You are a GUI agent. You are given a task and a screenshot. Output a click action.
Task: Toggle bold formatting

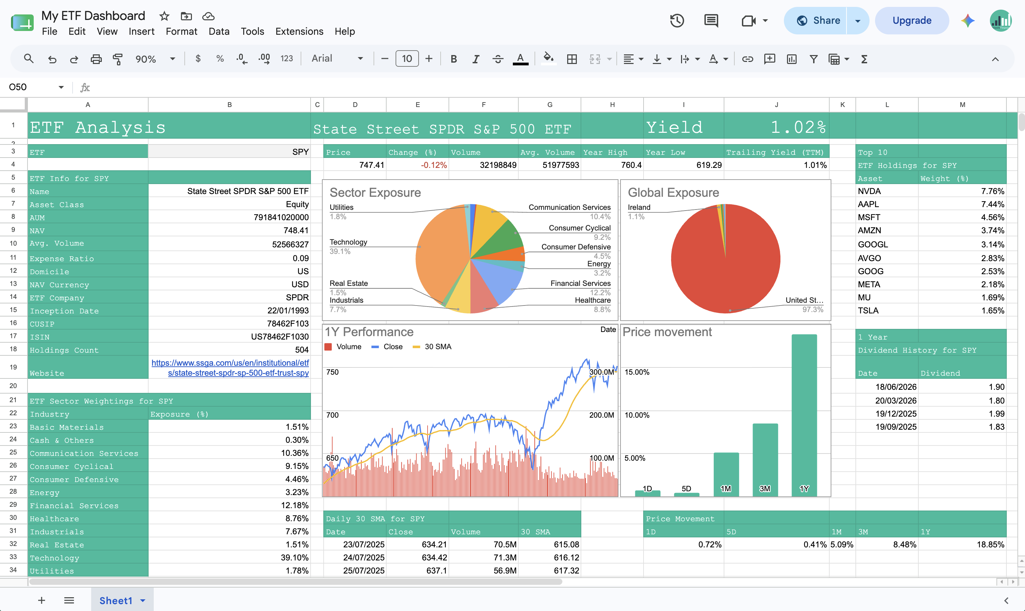pos(454,59)
